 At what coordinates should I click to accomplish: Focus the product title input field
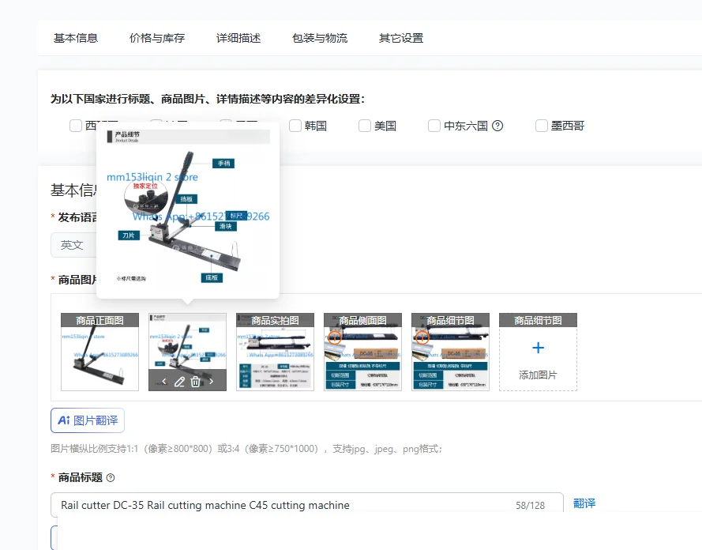tap(307, 505)
